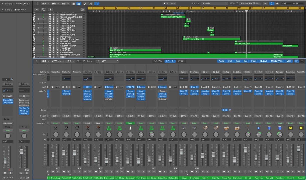Click the B 40 send on Snare Top
Screen dimensions: 306x180
[225, 110]
